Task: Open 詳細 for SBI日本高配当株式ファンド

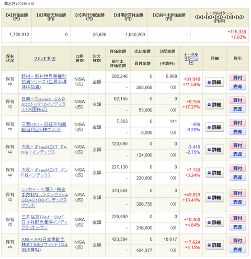Action: [x=214, y=245]
